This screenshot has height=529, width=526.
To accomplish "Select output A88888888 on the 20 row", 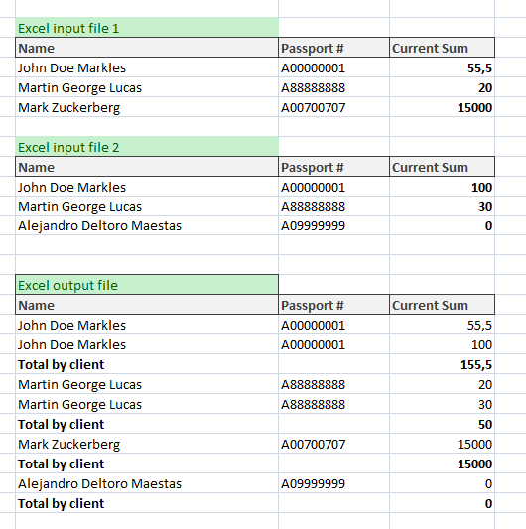I will coord(334,384).
